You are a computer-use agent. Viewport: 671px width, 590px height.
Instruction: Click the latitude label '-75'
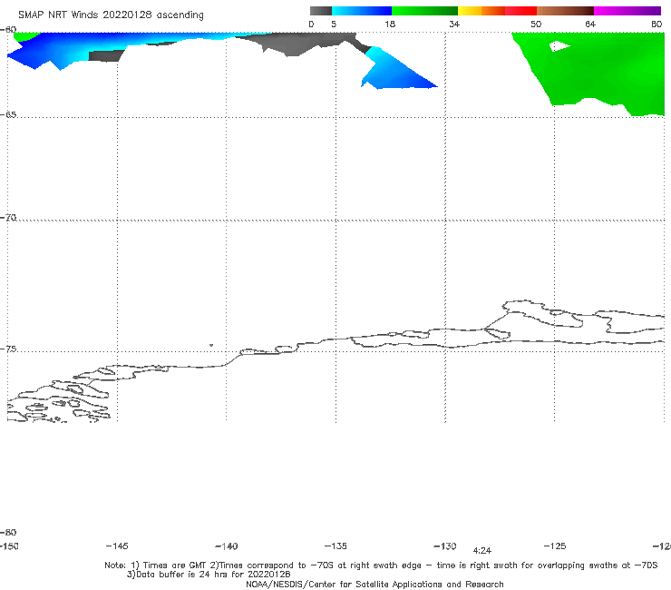click(x=8, y=349)
